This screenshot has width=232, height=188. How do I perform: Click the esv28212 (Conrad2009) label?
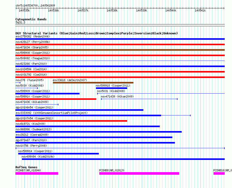(32, 135)
